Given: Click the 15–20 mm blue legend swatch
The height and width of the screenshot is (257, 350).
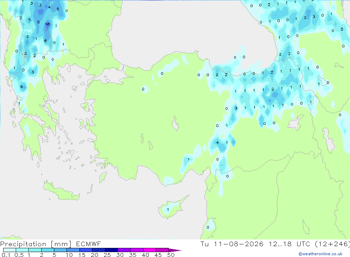Looking at the screenshot, I should 86,250.
